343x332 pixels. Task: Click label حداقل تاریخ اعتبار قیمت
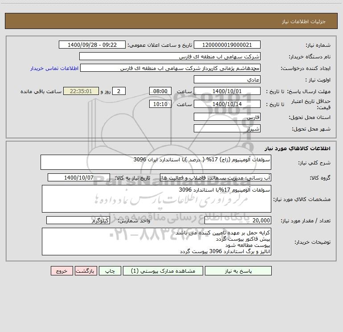click(x=310, y=104)
